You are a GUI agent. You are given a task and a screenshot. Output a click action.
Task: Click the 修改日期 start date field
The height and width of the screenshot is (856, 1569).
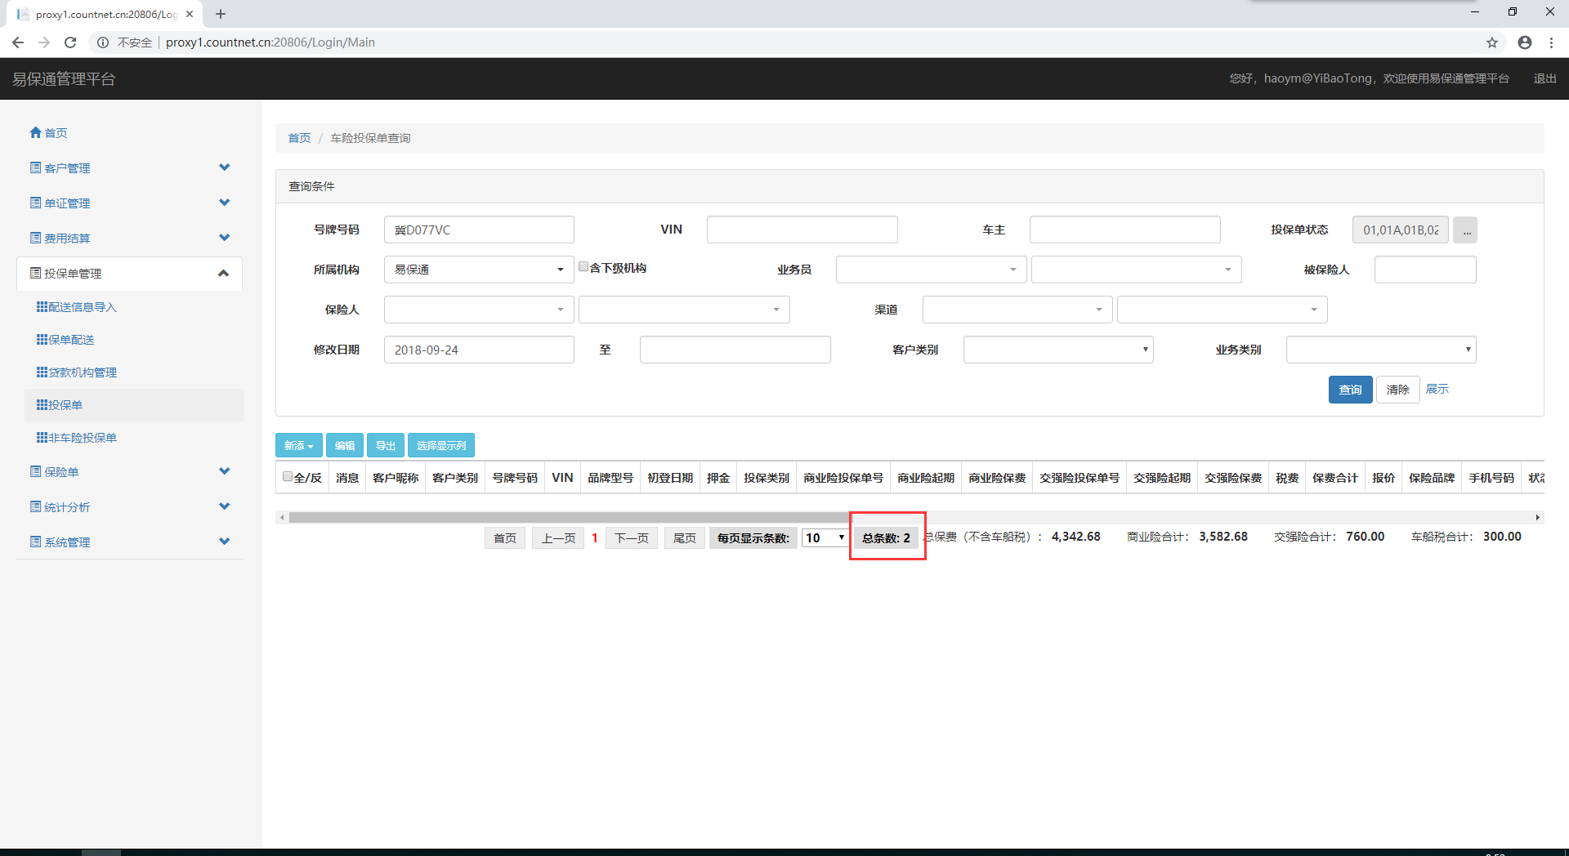pyautogui.click(x=479, y=350)
